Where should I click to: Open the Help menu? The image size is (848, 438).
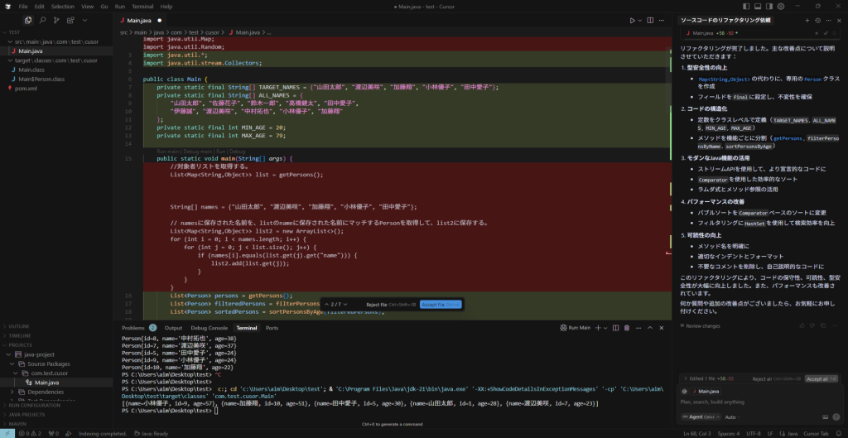click(x=166, y=7)
